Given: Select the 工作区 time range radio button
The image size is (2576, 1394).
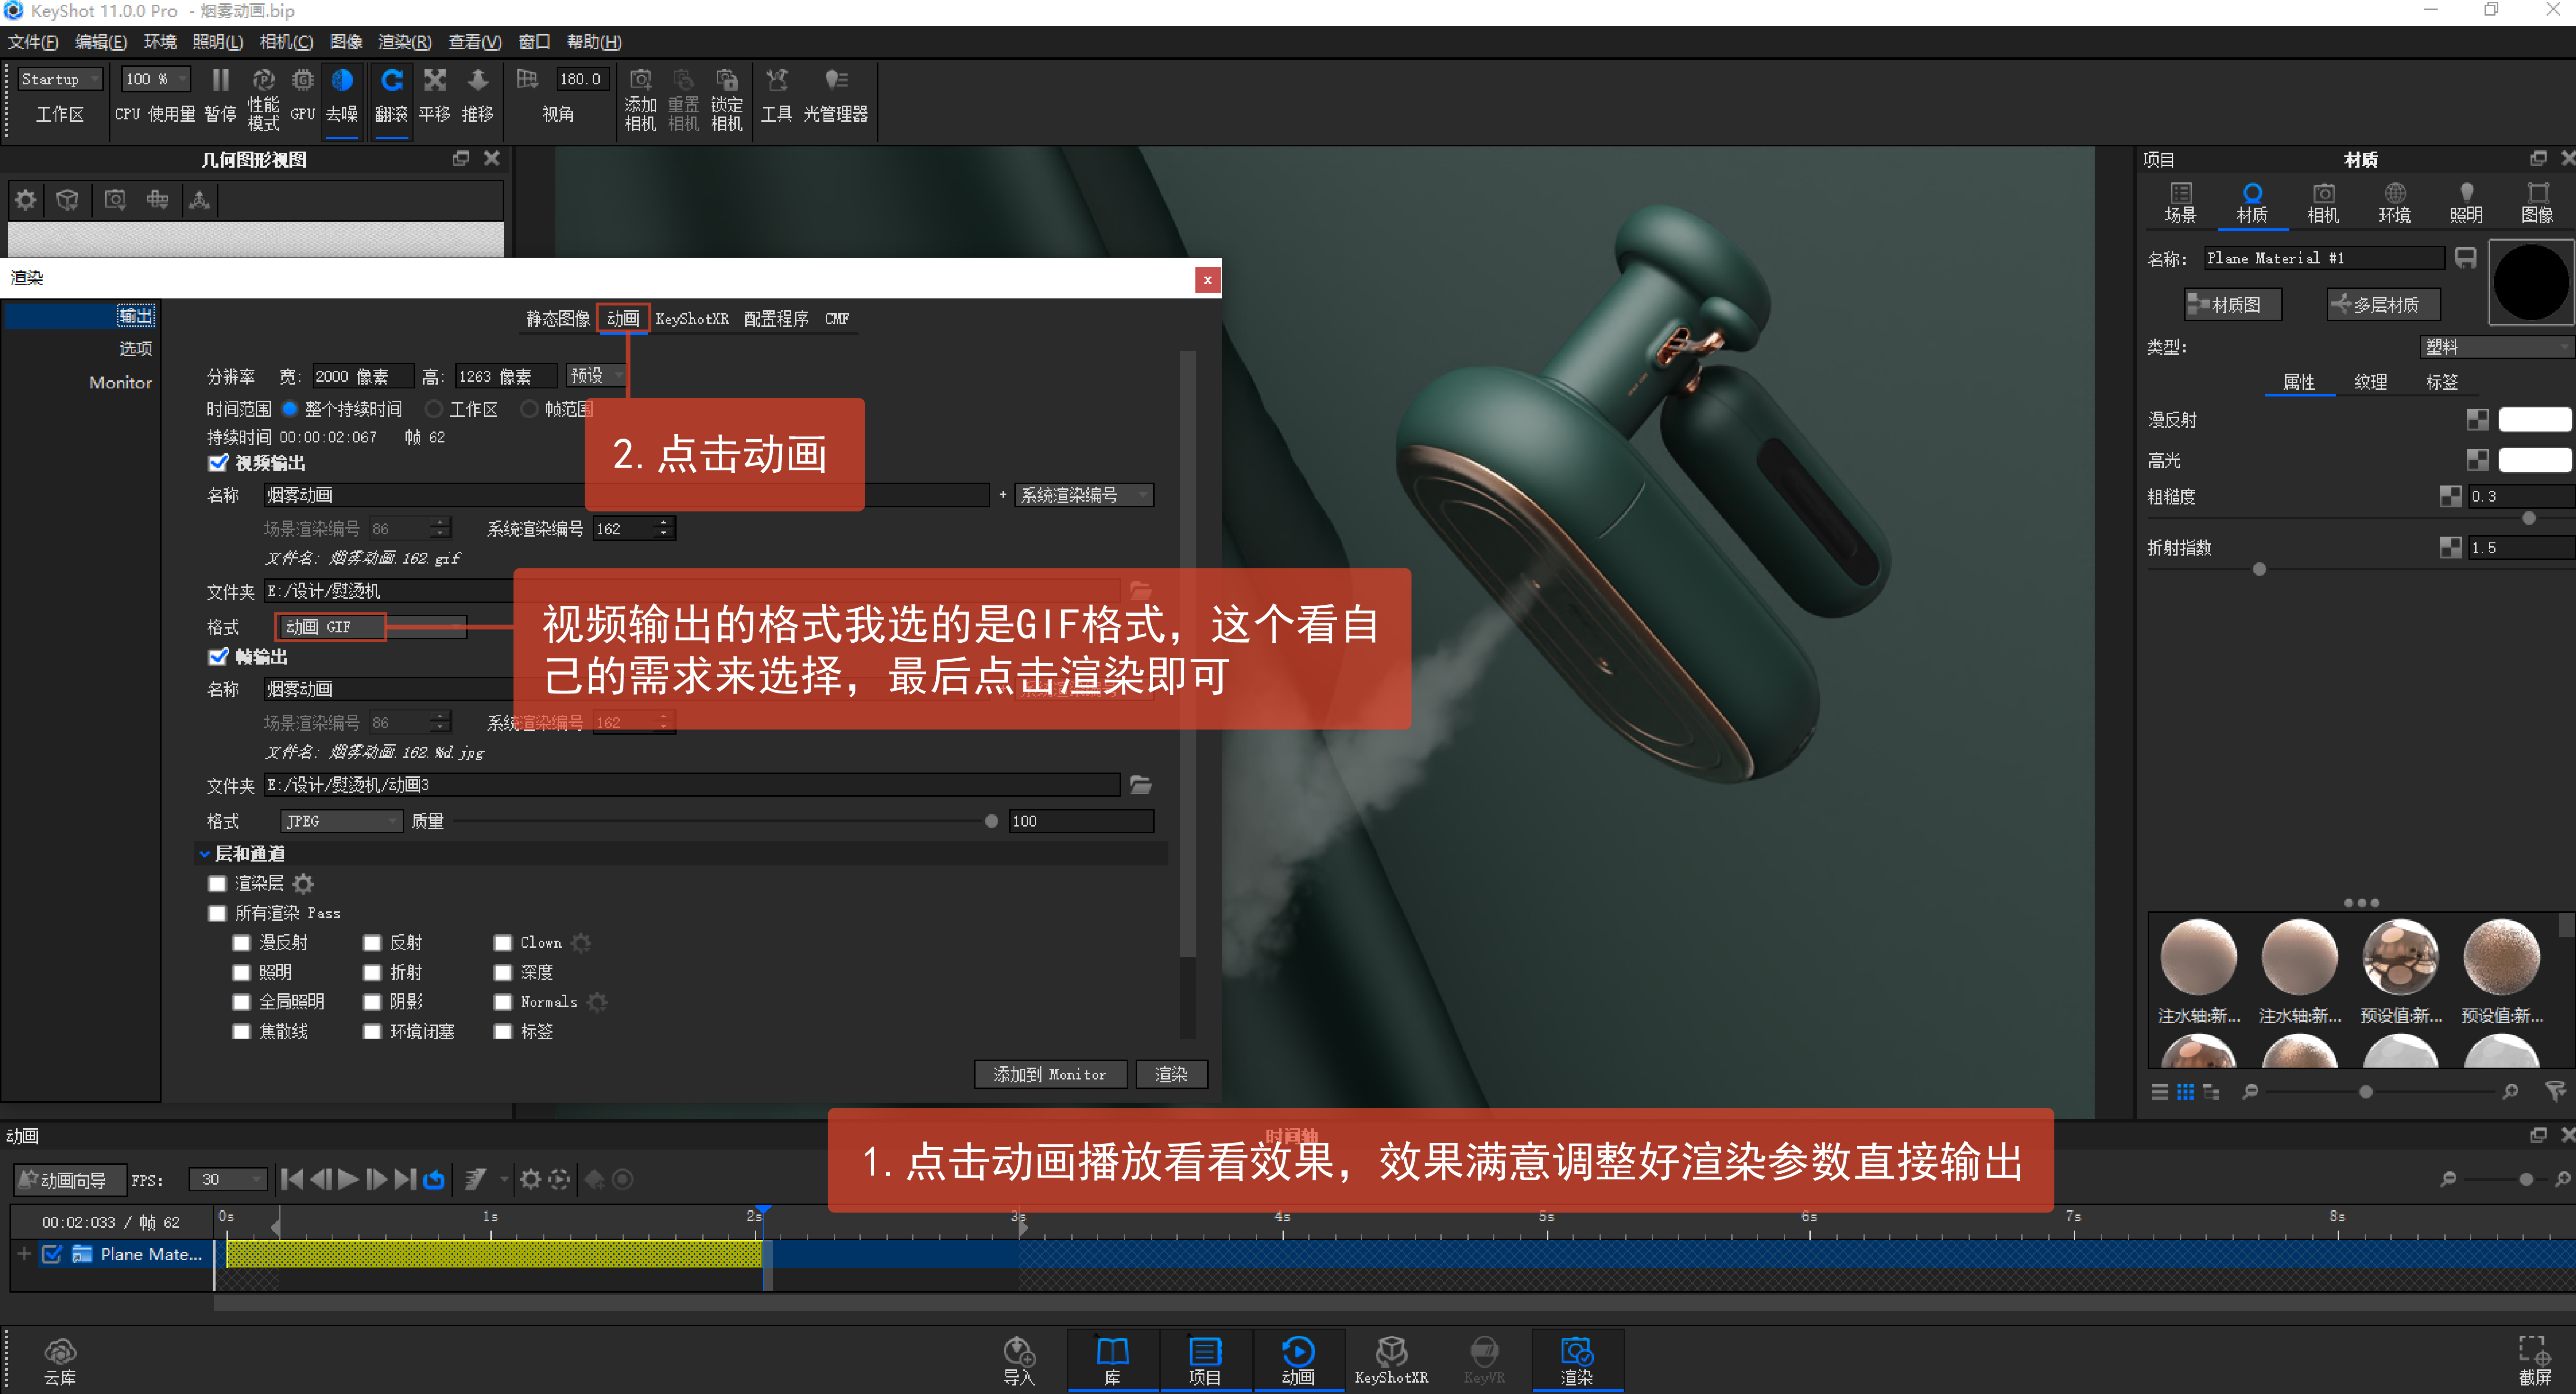Looking at the screenshot, I should tap(433, 408).
